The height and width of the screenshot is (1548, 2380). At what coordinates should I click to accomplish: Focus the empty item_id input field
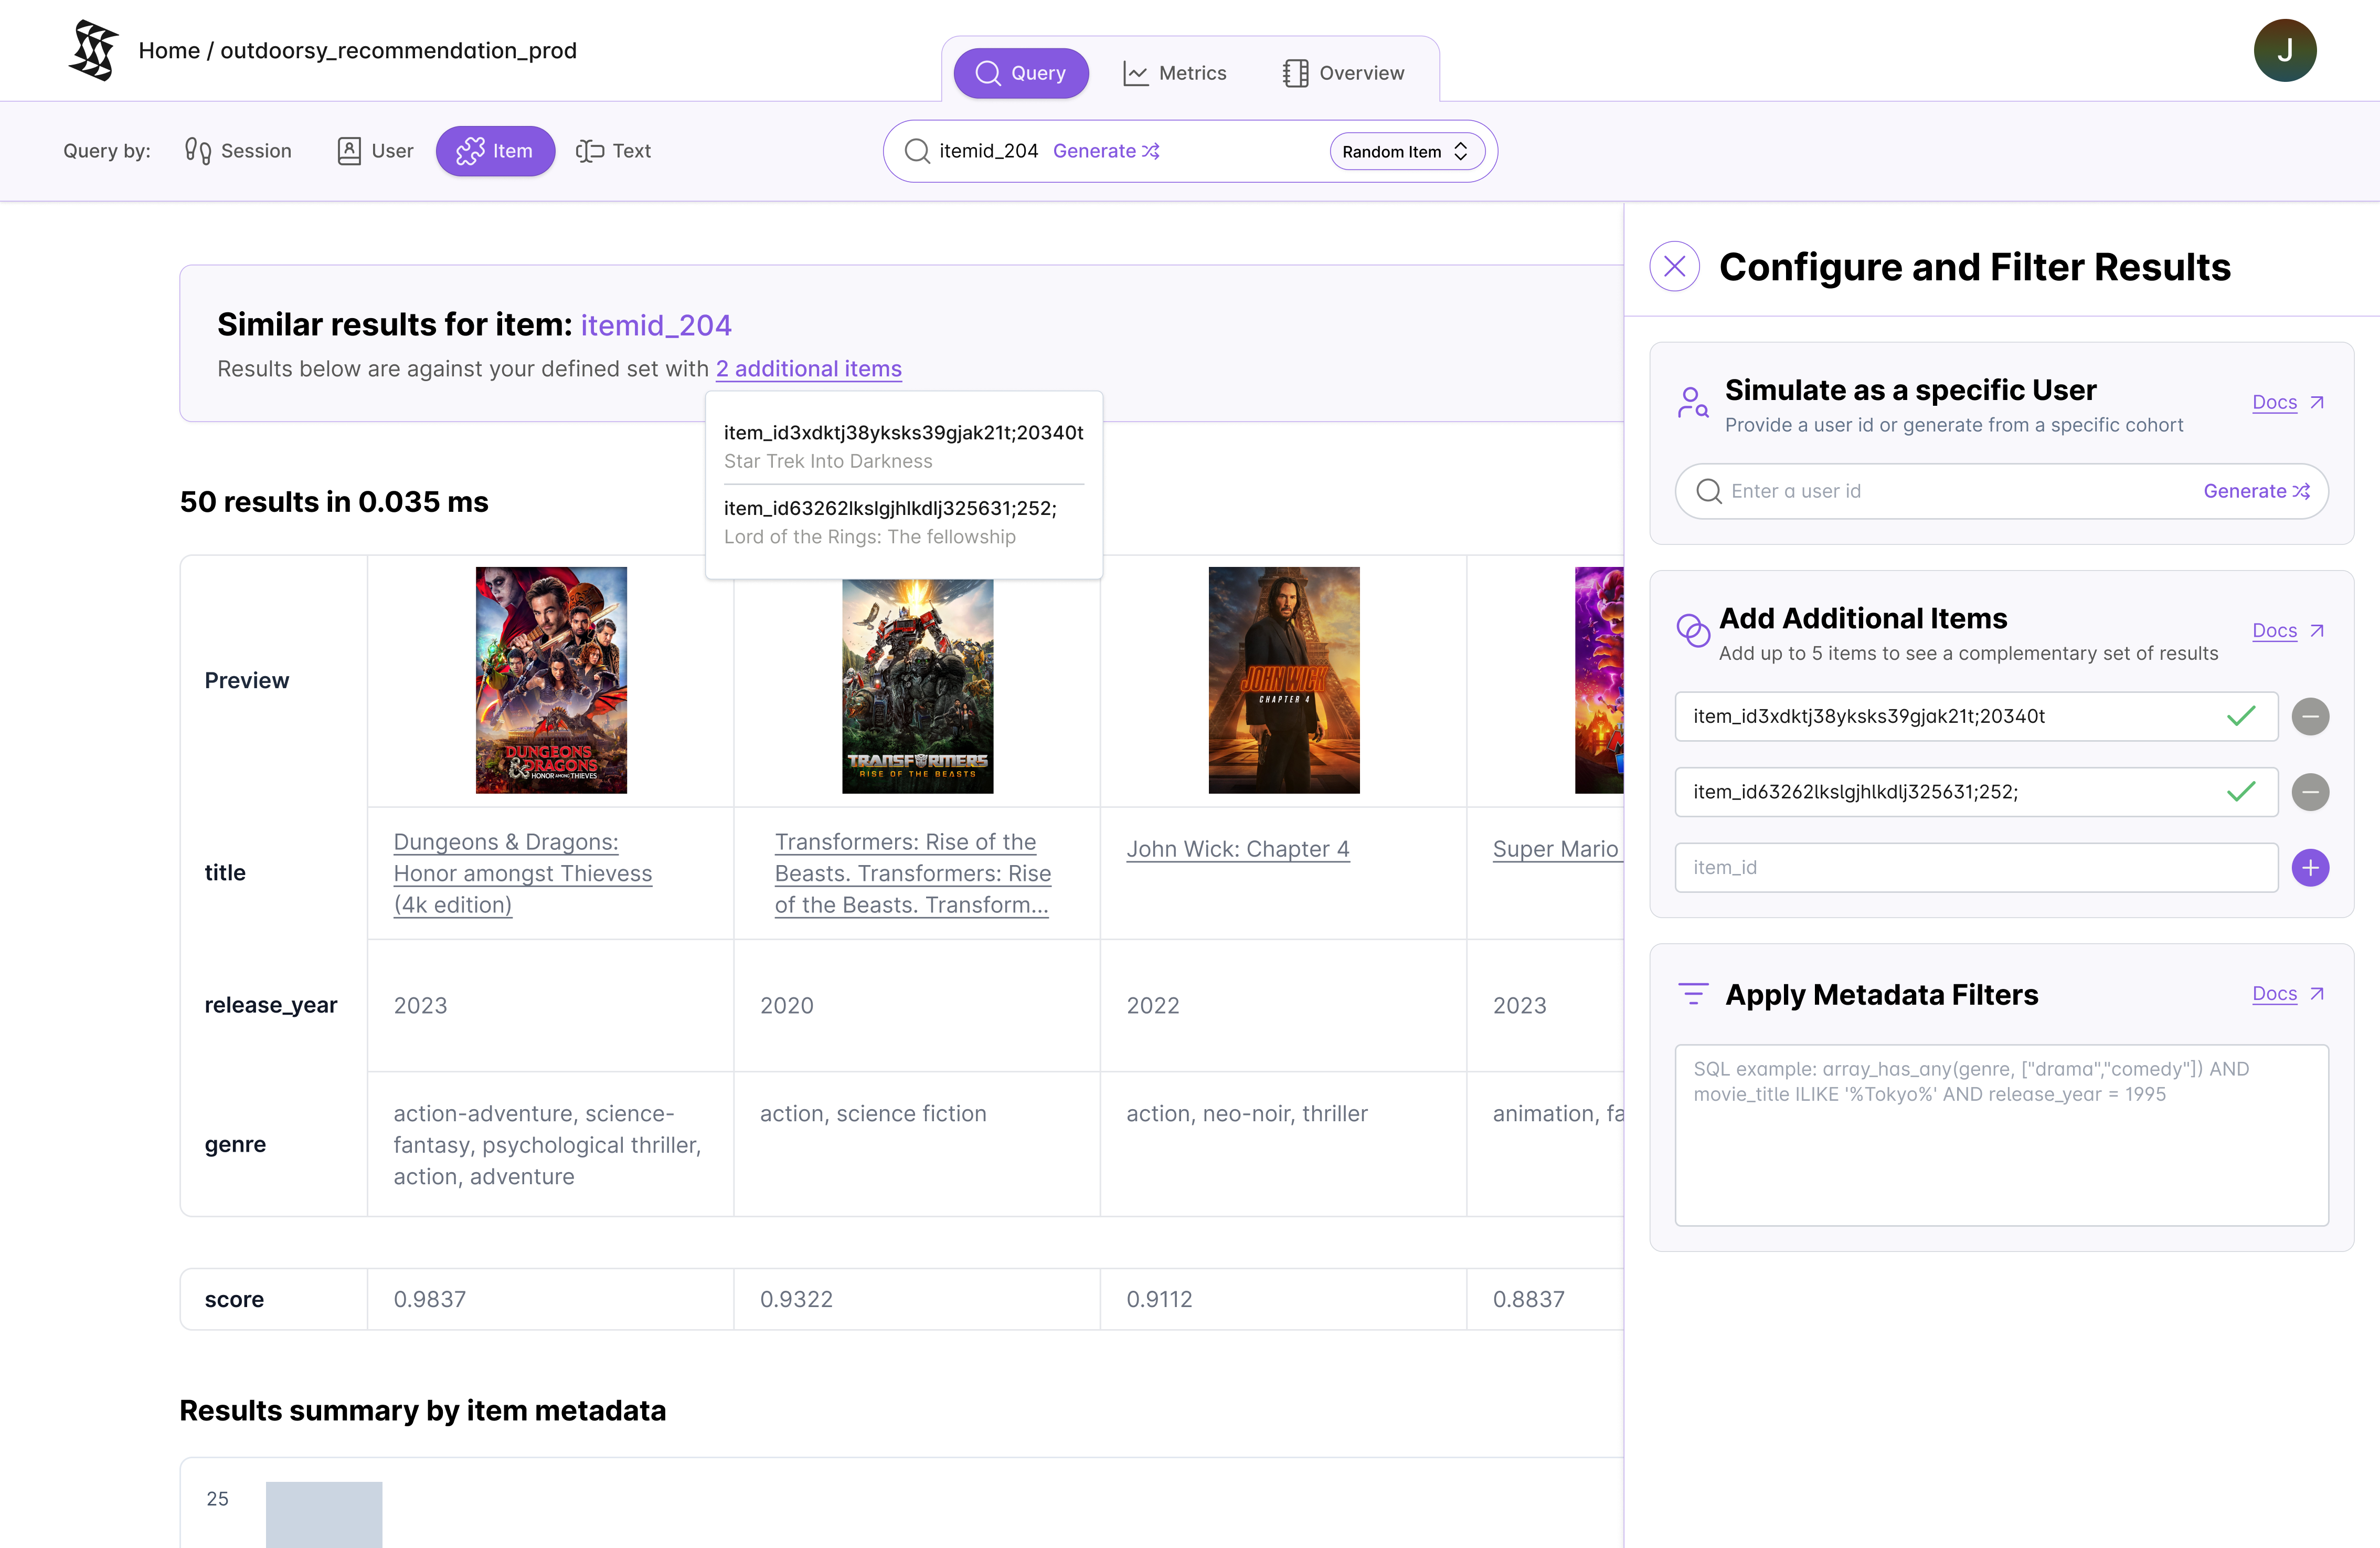pos(1976,868)
